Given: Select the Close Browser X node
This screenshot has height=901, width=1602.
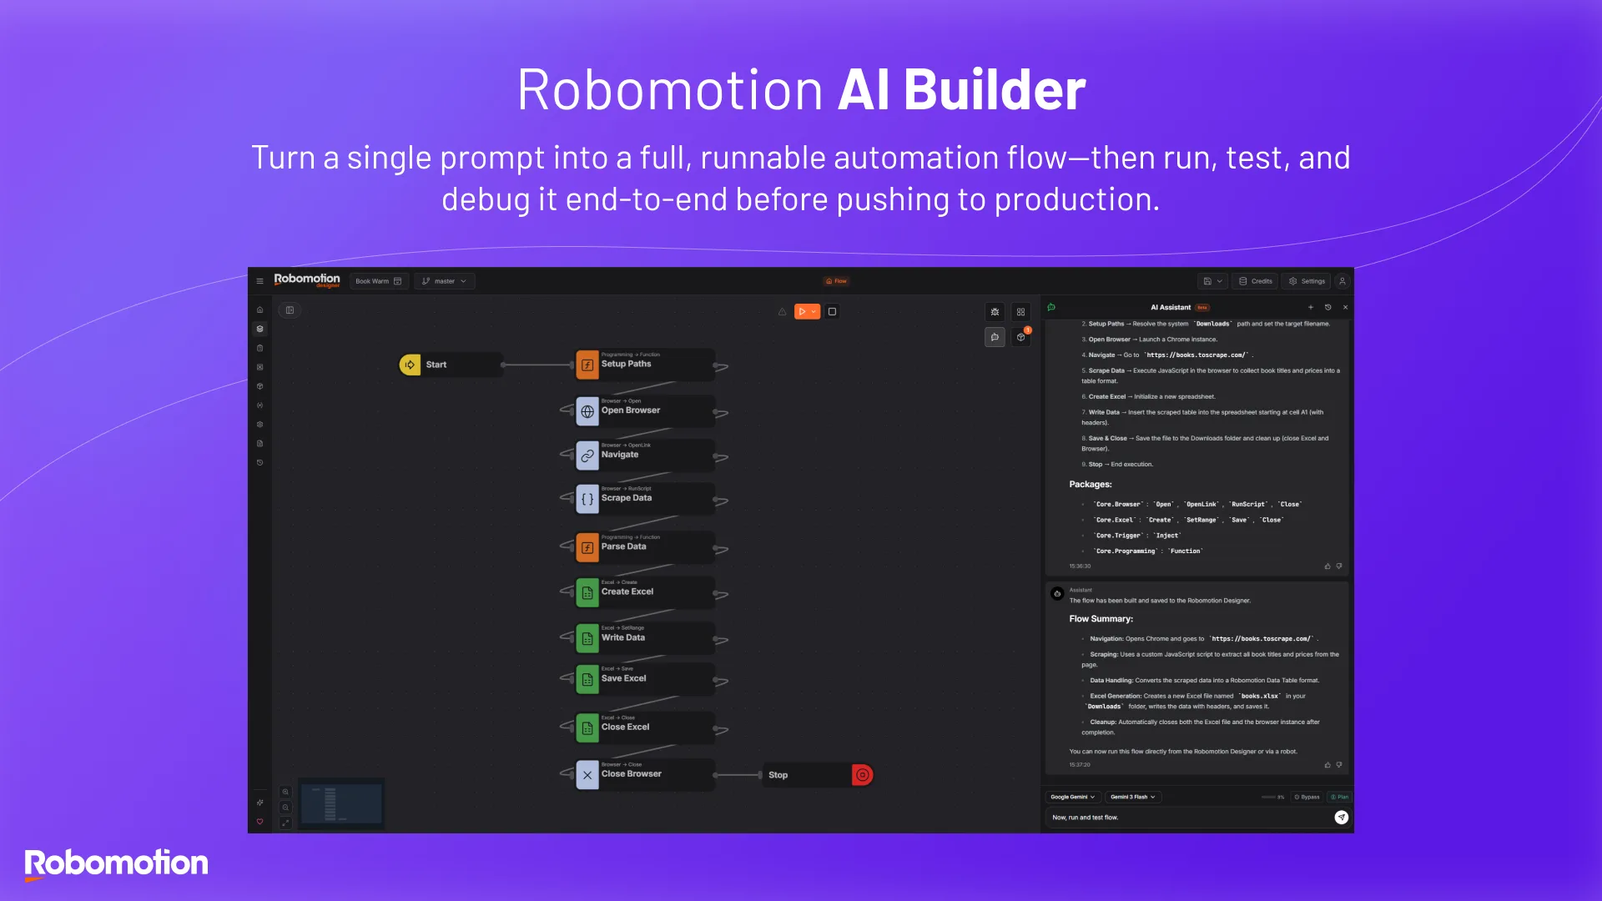Looking at the screenshot, I should coord(644,774).
